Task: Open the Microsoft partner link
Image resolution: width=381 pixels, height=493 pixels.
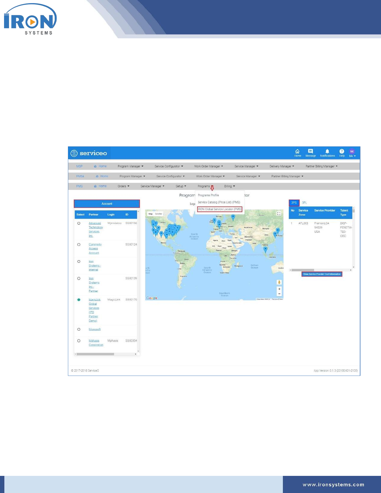Action: (x=95, y=329)
